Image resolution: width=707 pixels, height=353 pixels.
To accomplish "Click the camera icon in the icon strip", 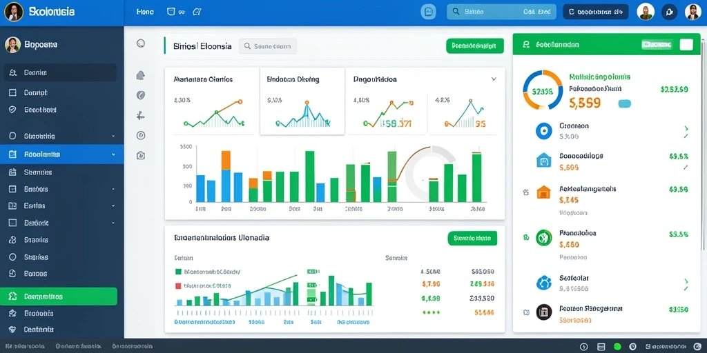I will coord(141,156).
